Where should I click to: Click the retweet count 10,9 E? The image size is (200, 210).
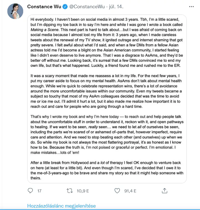(x=83, y=191)
